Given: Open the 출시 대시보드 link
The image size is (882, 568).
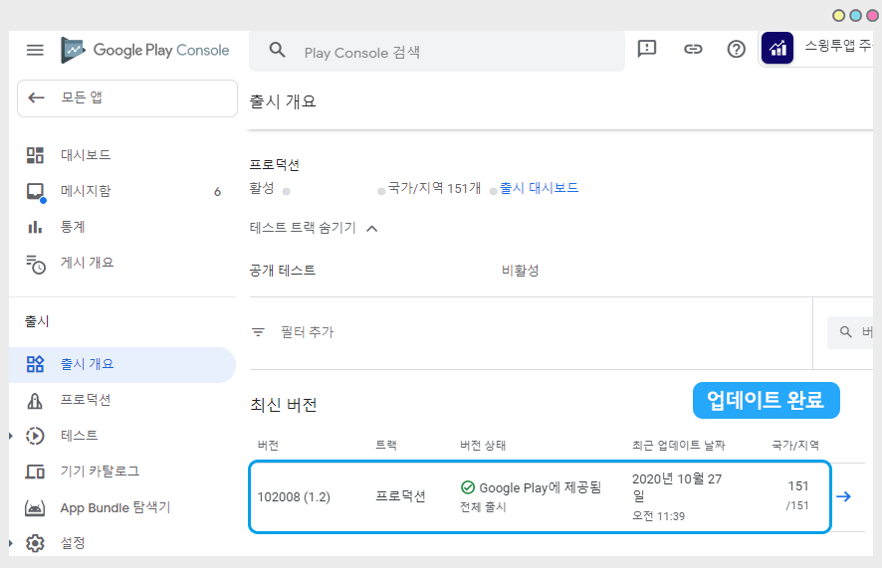Looking at the screenshot, I should (539, 188).
